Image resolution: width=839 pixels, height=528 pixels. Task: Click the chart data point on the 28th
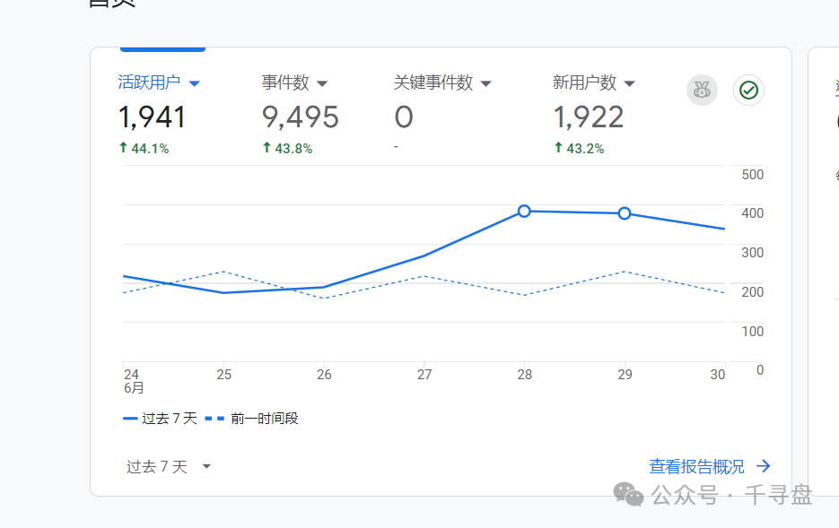click(x=524, y=211)
